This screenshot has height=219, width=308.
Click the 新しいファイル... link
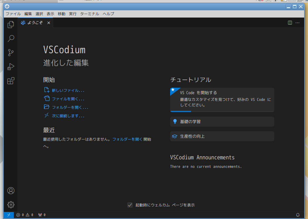pyautogui.click(x=68, y=90)
